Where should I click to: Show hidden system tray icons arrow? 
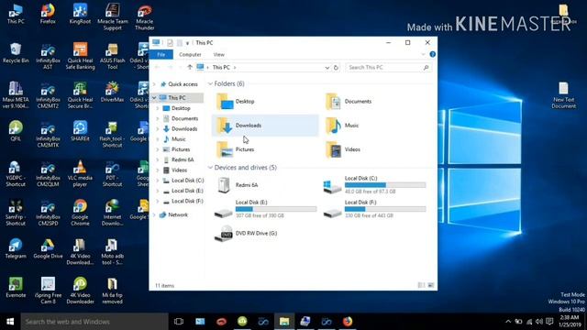tap(508, 322)
